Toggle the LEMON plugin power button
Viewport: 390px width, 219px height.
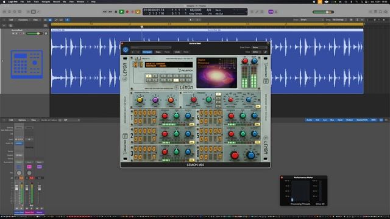point(126,50)
